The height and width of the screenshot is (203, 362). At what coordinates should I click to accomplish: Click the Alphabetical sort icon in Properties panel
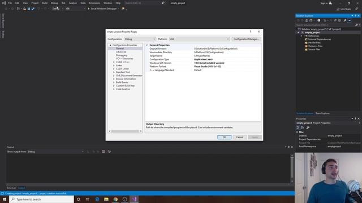pyautogui.click(x=302, y=127)
